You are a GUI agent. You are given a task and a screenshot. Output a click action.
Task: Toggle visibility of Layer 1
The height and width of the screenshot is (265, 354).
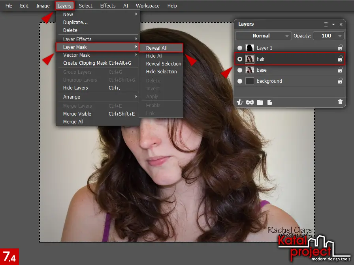[x=240, y=48]
